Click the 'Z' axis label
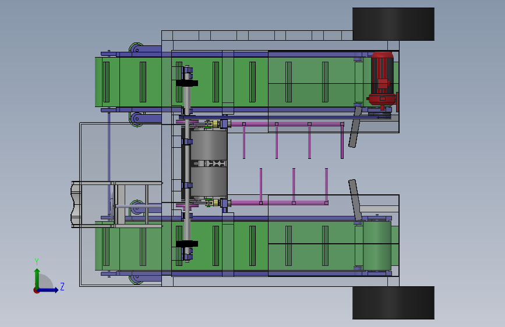505x327 pixels. (62, 286)
